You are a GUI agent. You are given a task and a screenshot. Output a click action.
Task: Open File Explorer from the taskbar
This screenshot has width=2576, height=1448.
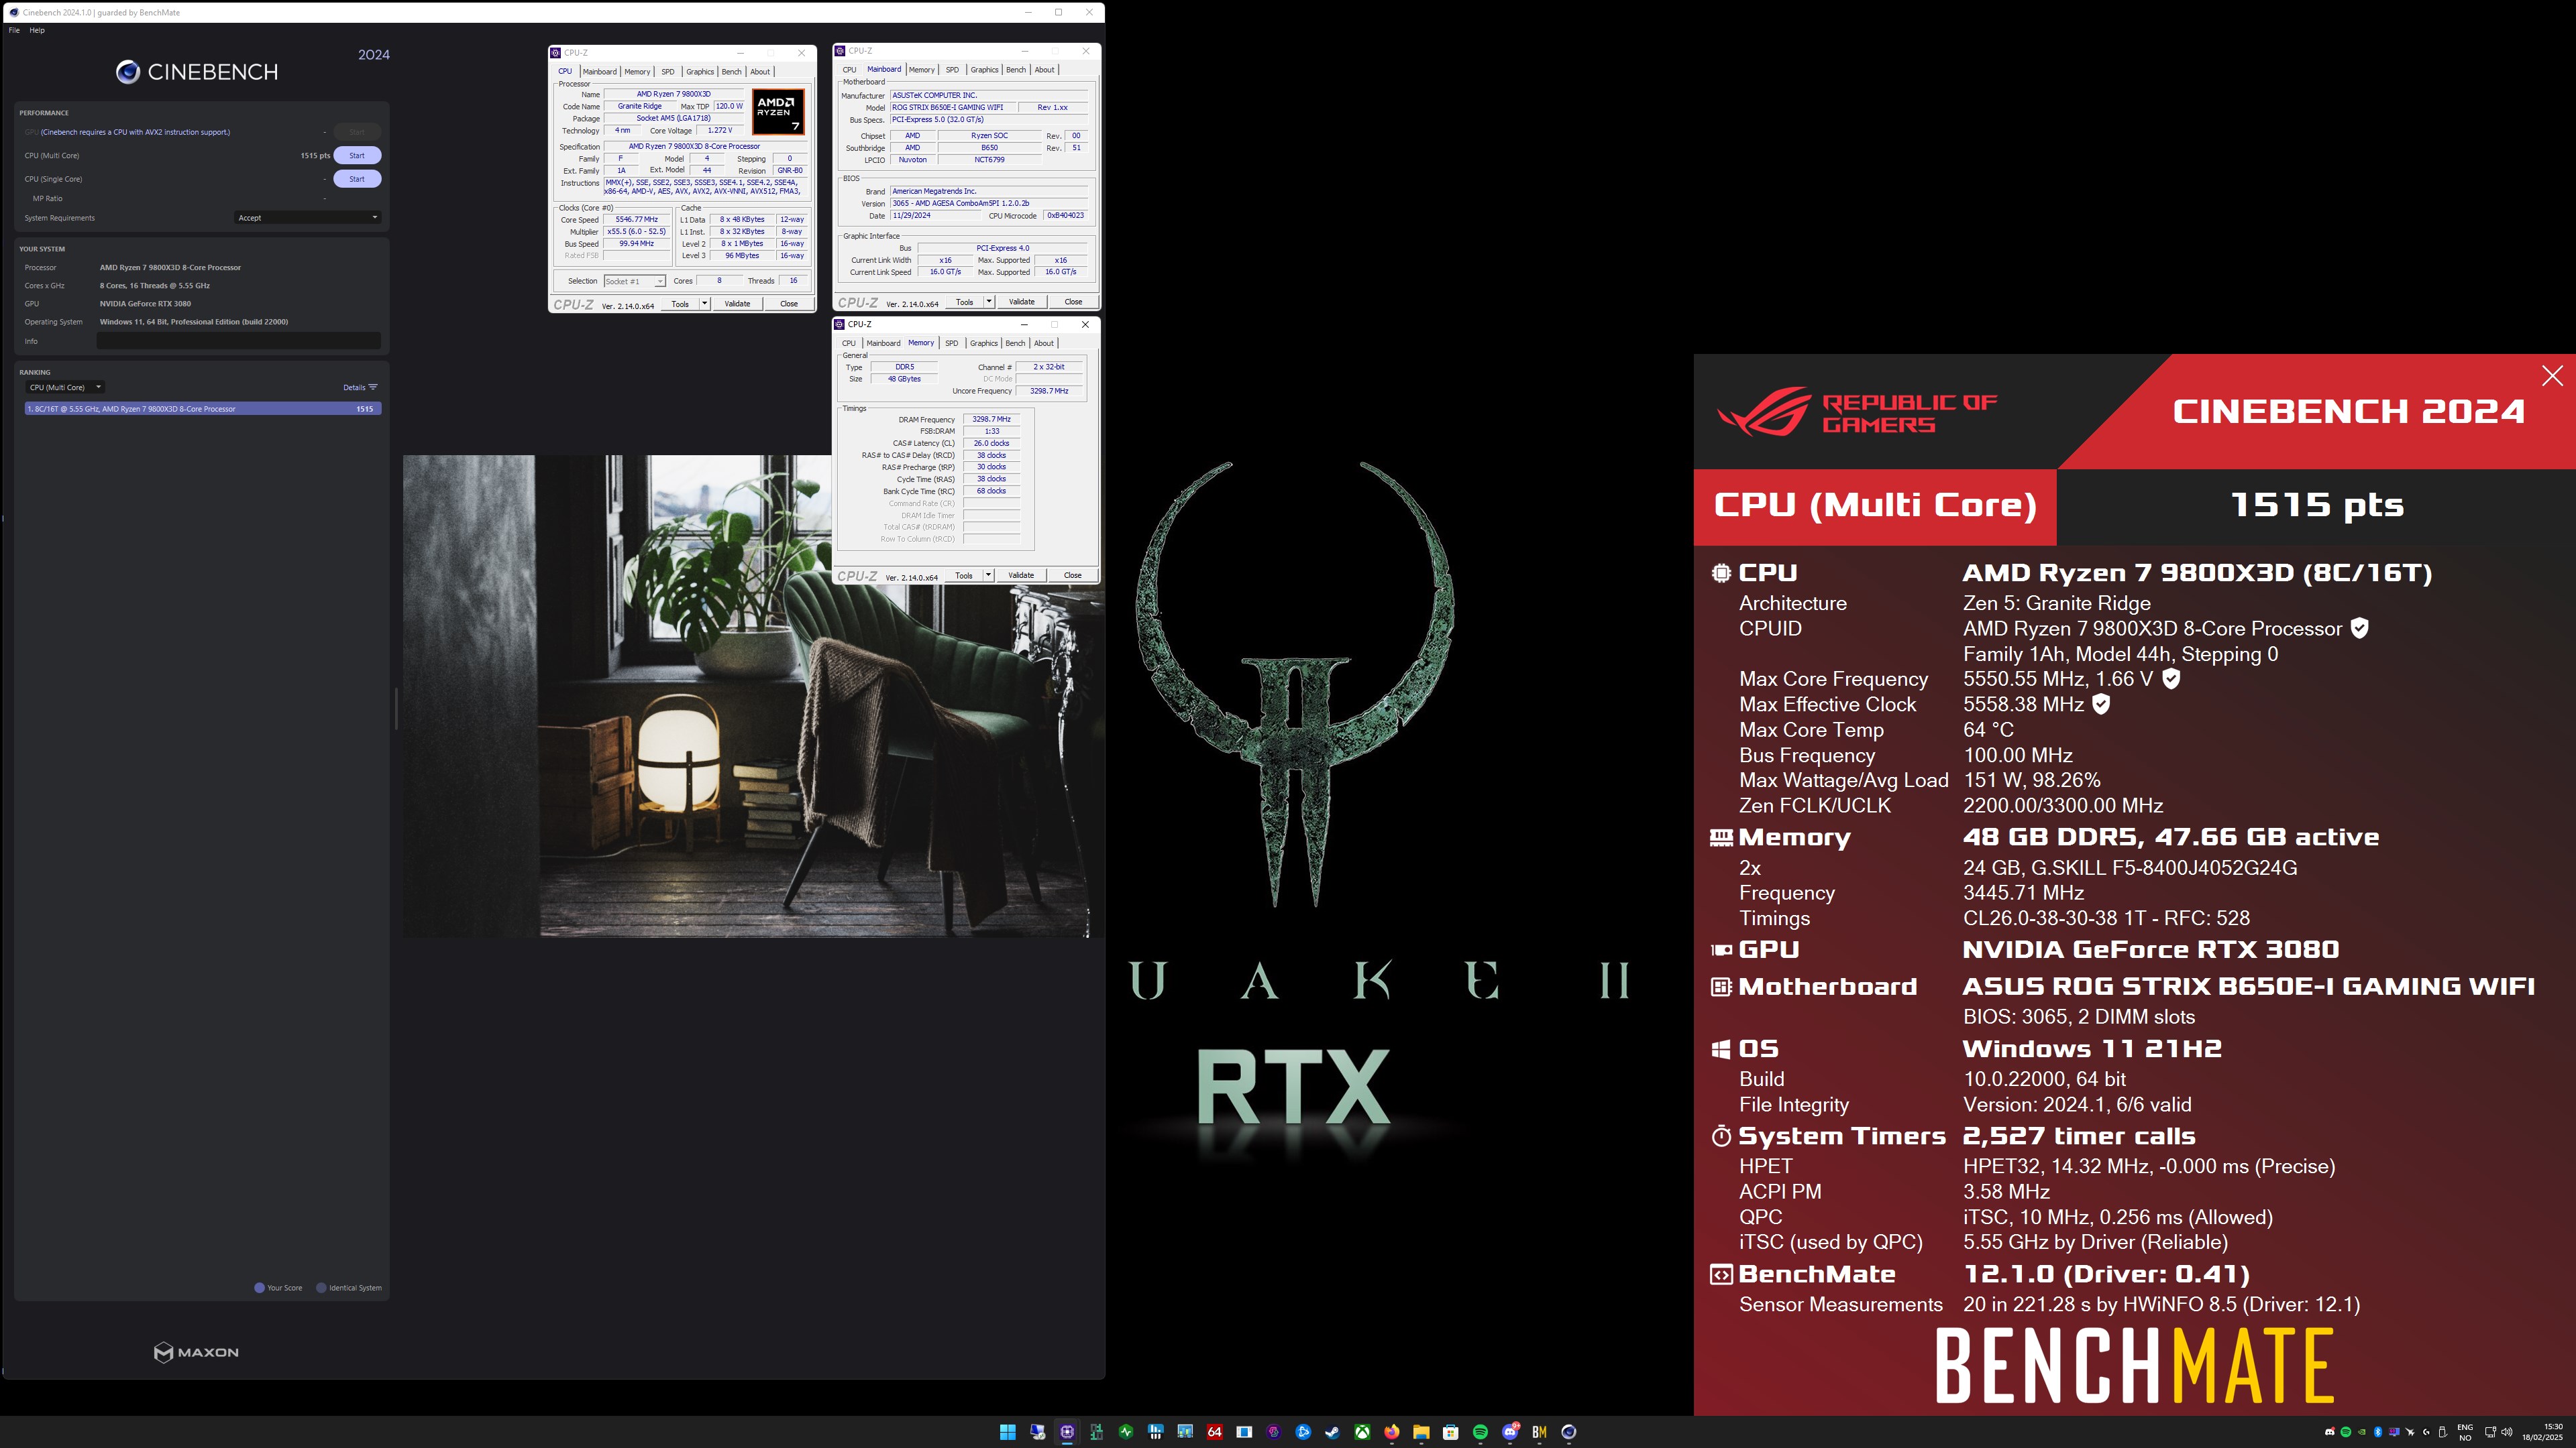(x=1421, y=1432)
